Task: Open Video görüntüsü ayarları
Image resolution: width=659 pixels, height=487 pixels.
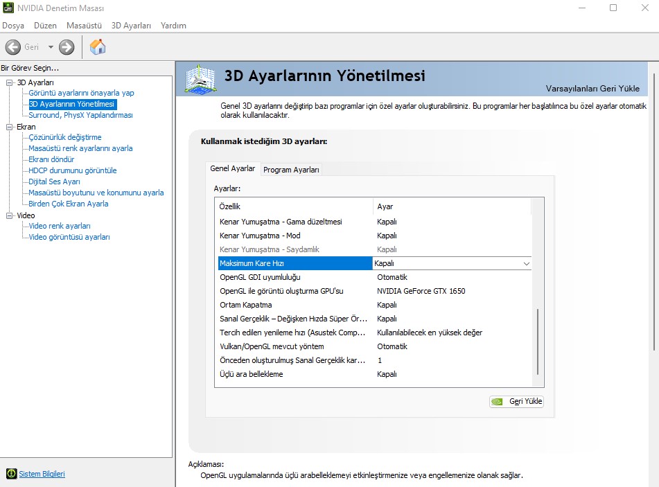Action: click(69, 237)
